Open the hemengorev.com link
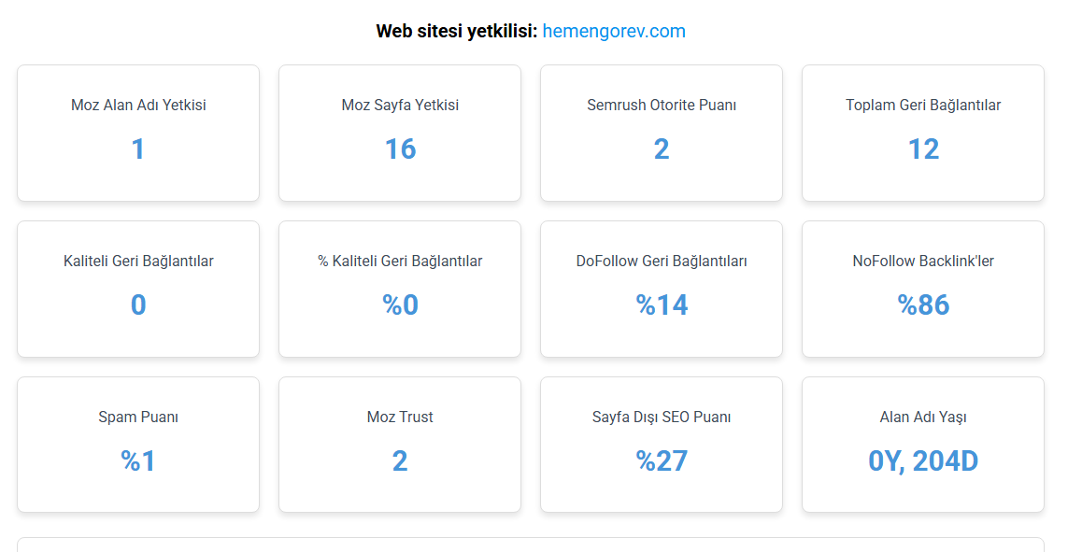1068x552 pixels. point(614,32)
